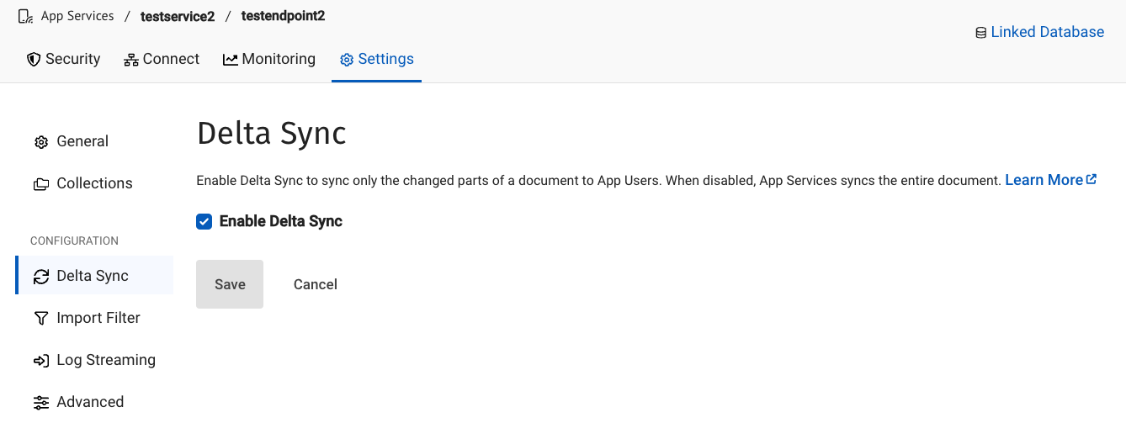Screen dimensions: 1126x444
Task: Click the Delta Sync refresh icon
Action: pyautogui.click(x=41, y=277)
